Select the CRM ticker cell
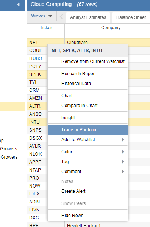150x227 pixels. click(37, 90)
